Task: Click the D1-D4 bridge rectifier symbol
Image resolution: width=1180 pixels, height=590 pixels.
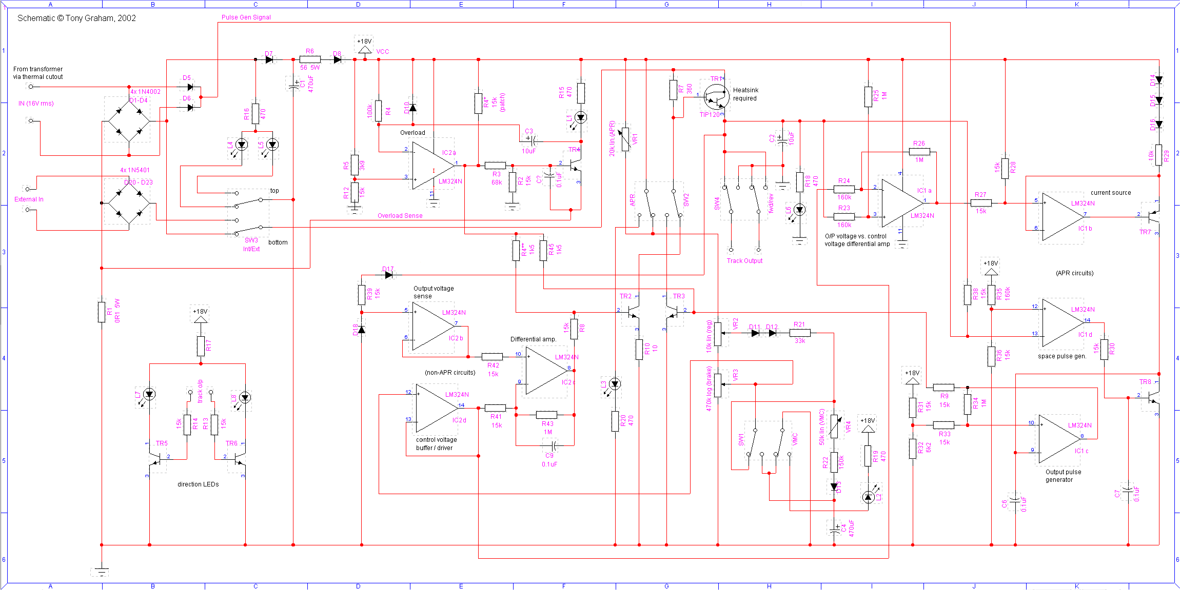Action: pos(128,121)
